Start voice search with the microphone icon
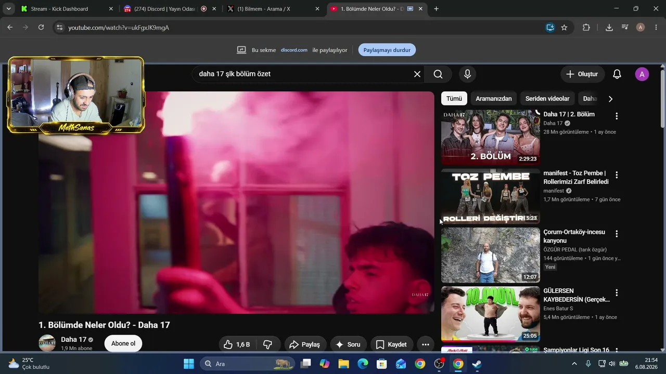This screenshot has height=374, width=666. click(467, 74)
